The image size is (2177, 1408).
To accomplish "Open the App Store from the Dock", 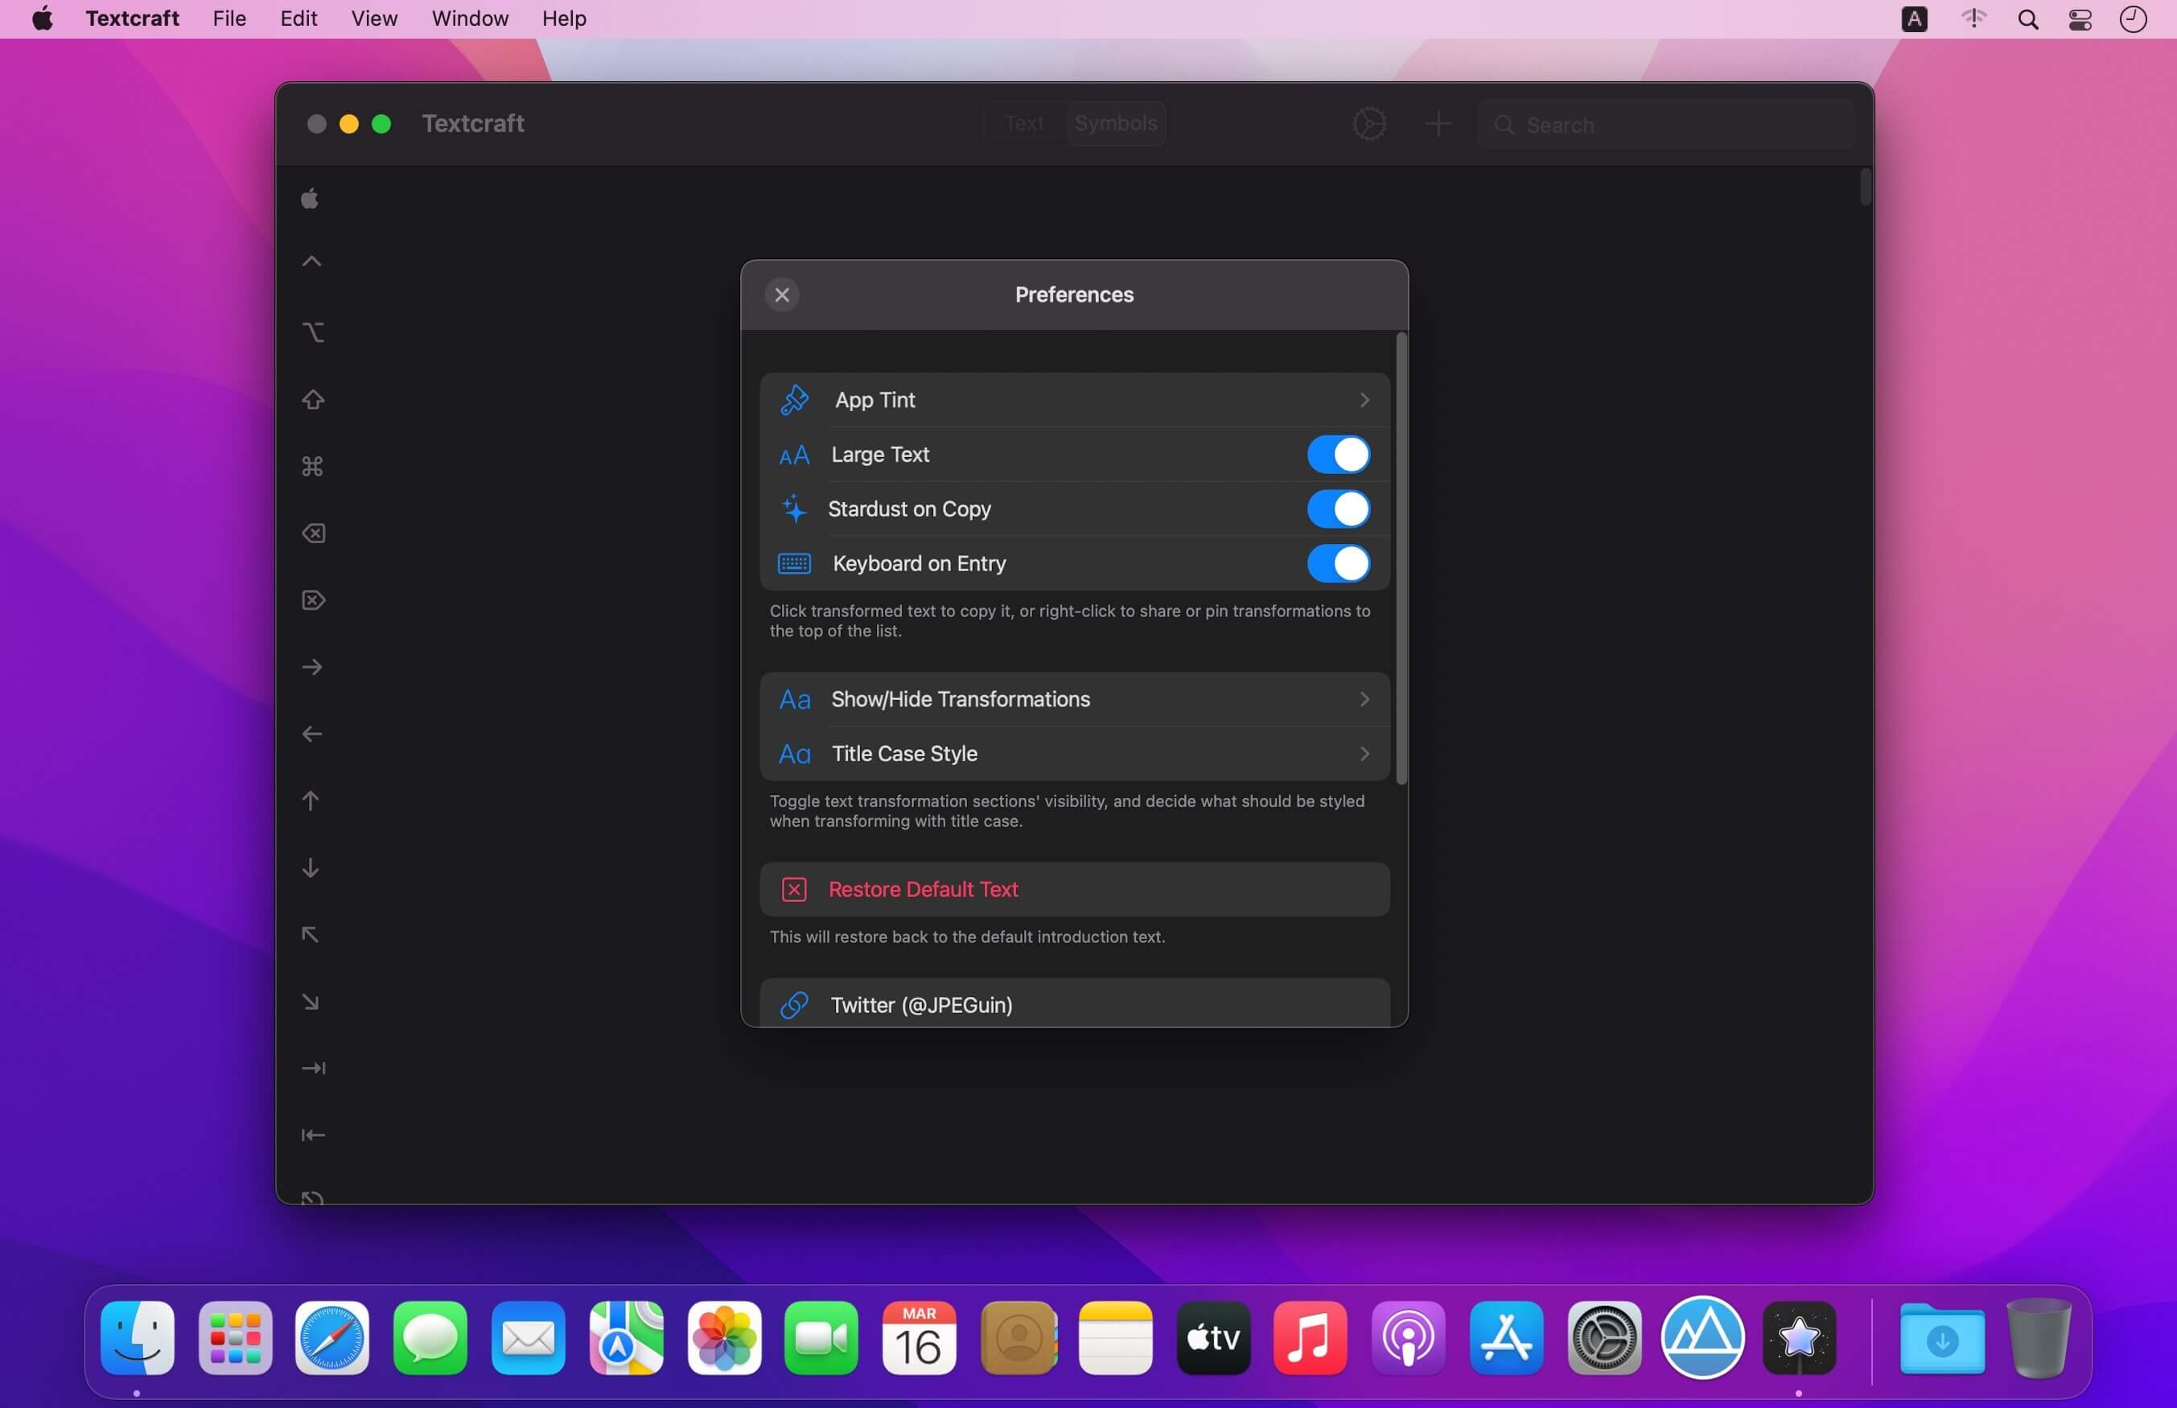I will (x=1506, y=1339).
